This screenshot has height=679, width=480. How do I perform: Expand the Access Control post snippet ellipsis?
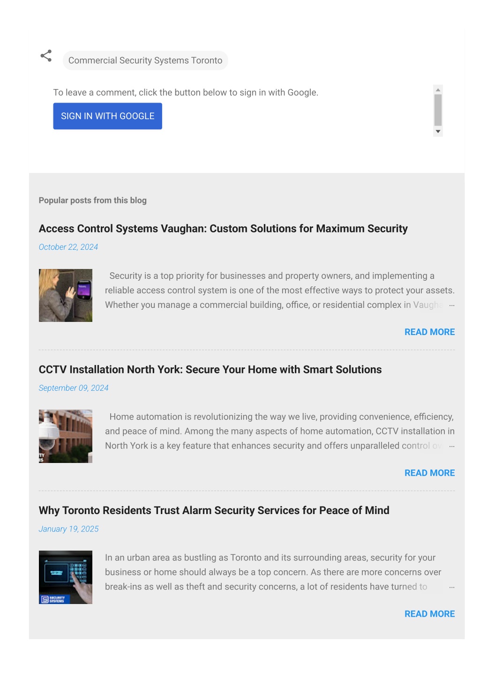pos(452,305)
